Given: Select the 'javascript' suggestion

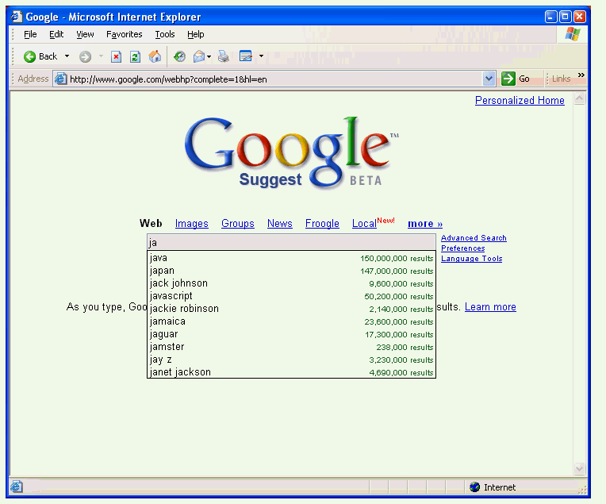Looking at the screenshot, I should (171, 296).
